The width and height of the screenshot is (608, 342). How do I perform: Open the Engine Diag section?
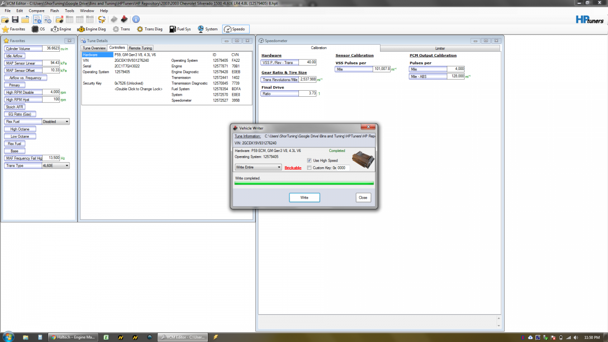92,29
